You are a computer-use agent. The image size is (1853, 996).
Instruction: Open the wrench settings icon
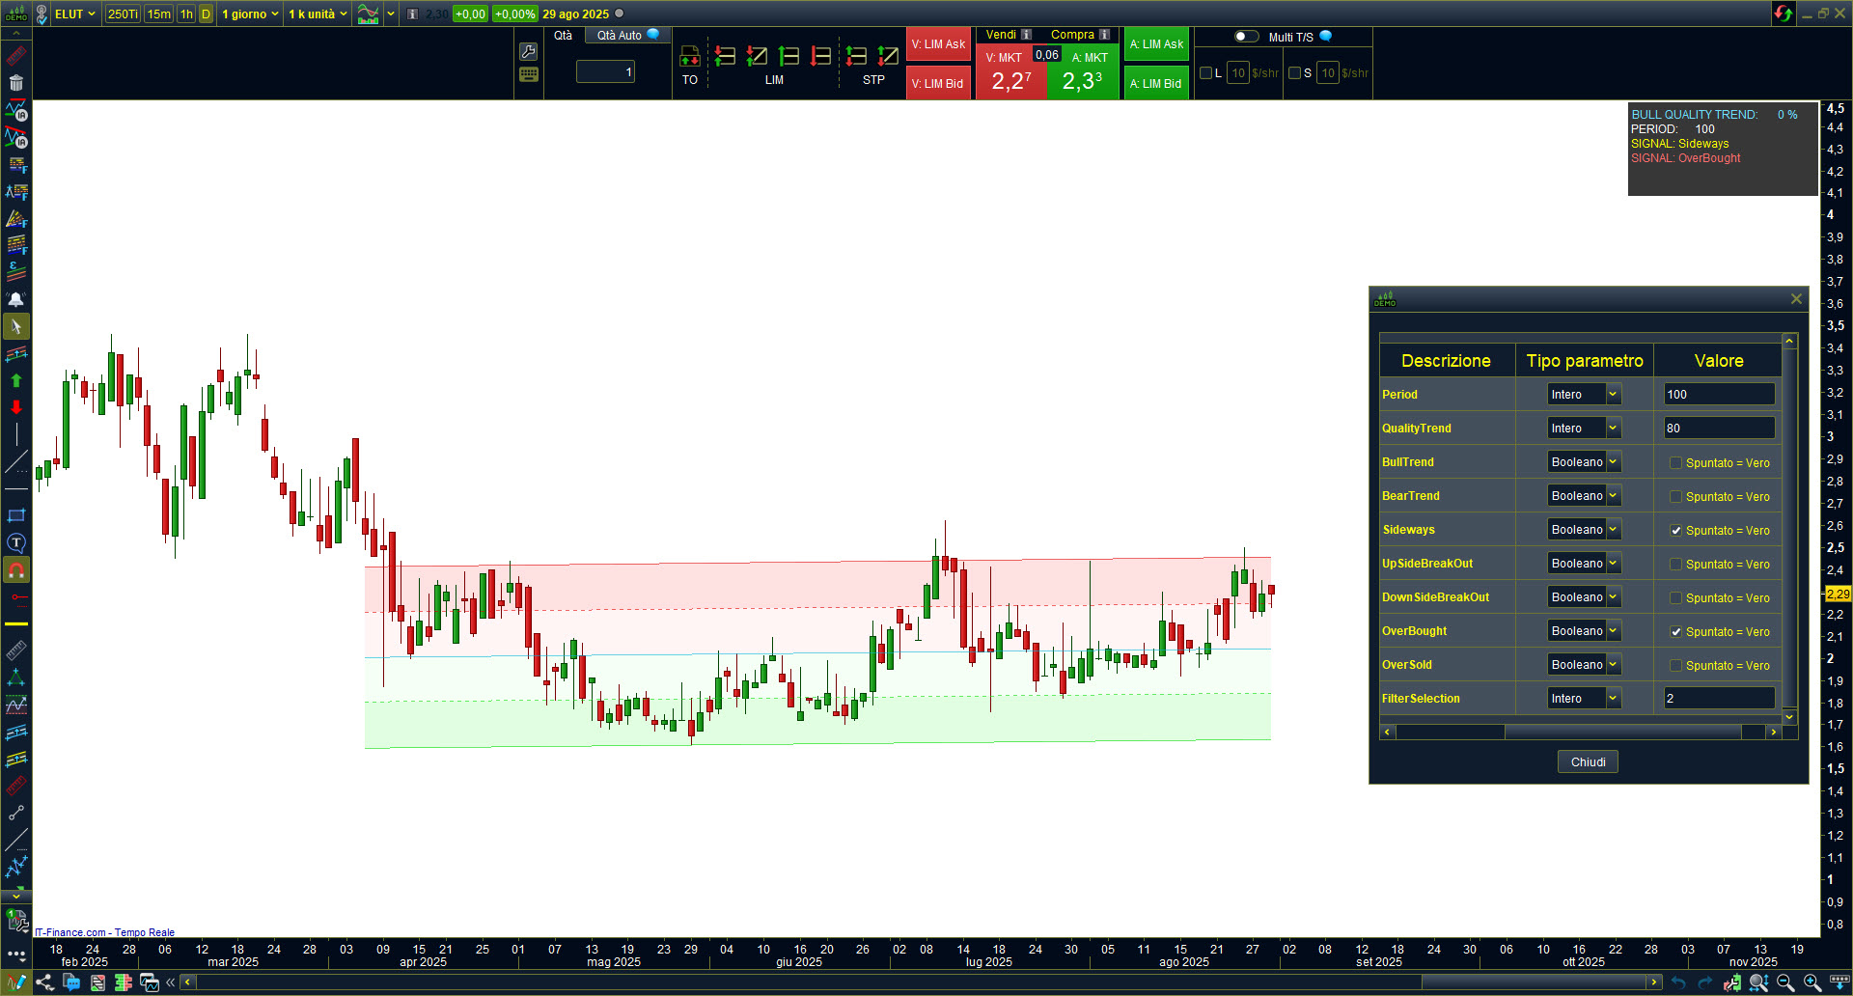pyautogui.click(x=528, y=52)
